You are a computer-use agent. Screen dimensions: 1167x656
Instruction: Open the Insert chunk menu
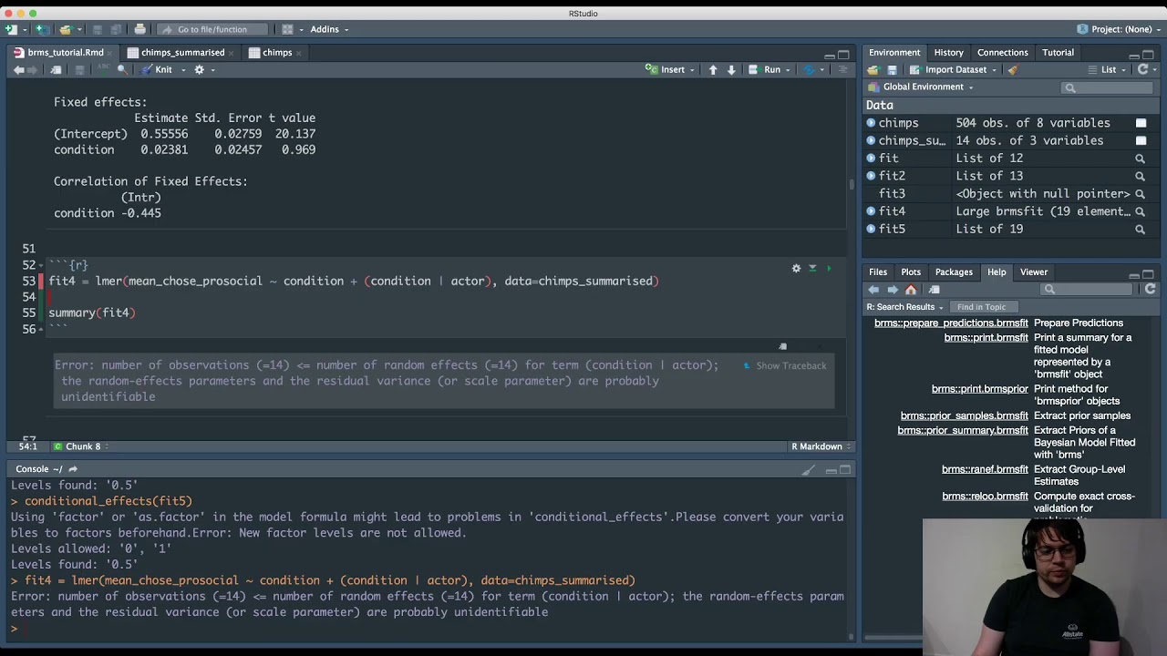pyautogui.click(x=670, y=70)
